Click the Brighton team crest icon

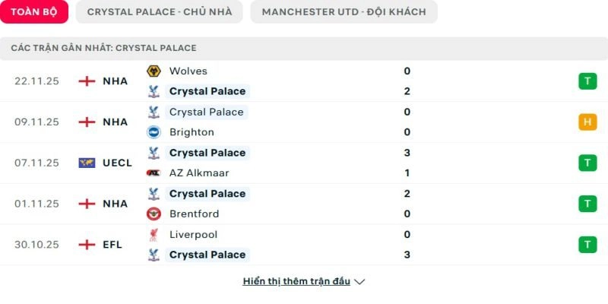[154, 132]
